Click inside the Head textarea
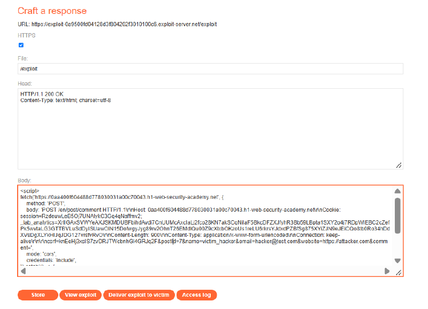428x309 pixels. 210,129
